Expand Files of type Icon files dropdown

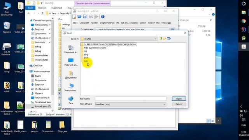[x=164, y=104]
